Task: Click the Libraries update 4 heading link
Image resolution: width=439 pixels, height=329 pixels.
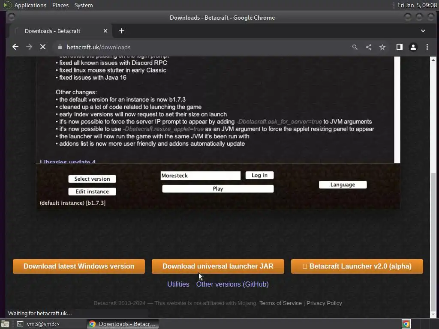Action: [67, 162]
